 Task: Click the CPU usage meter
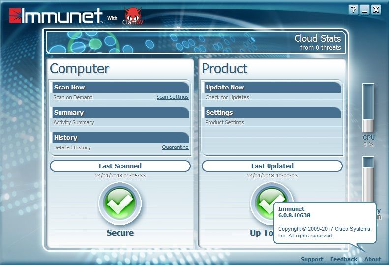coord(368,108)
